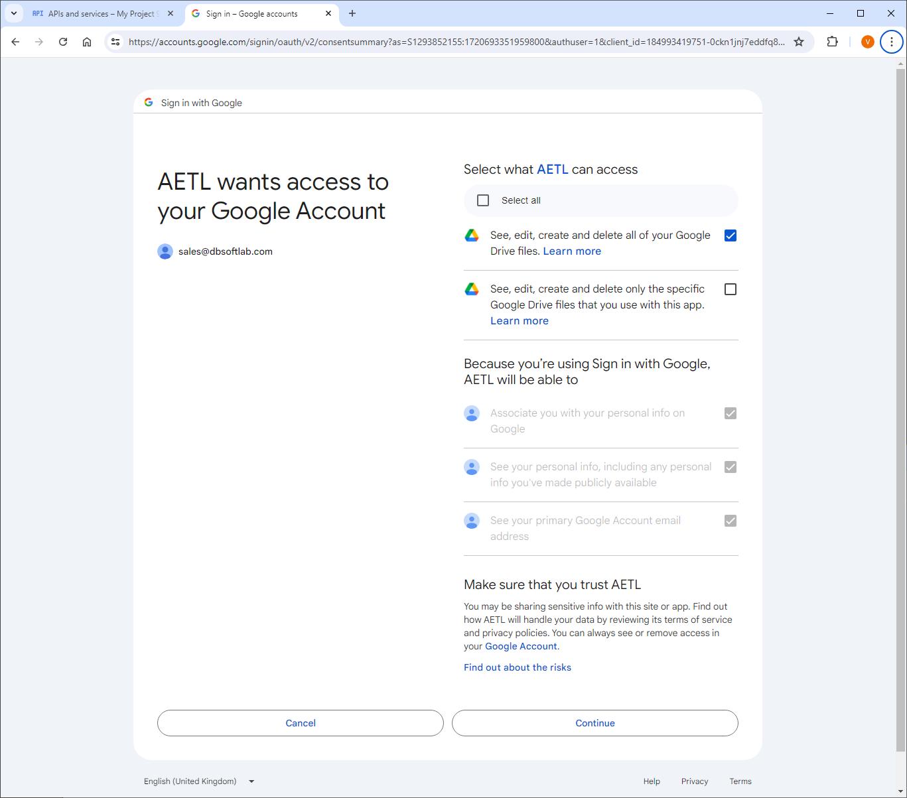Screen dimensions: 907x798
Task: Open a new tab with plus button
Action: [352, 13]
